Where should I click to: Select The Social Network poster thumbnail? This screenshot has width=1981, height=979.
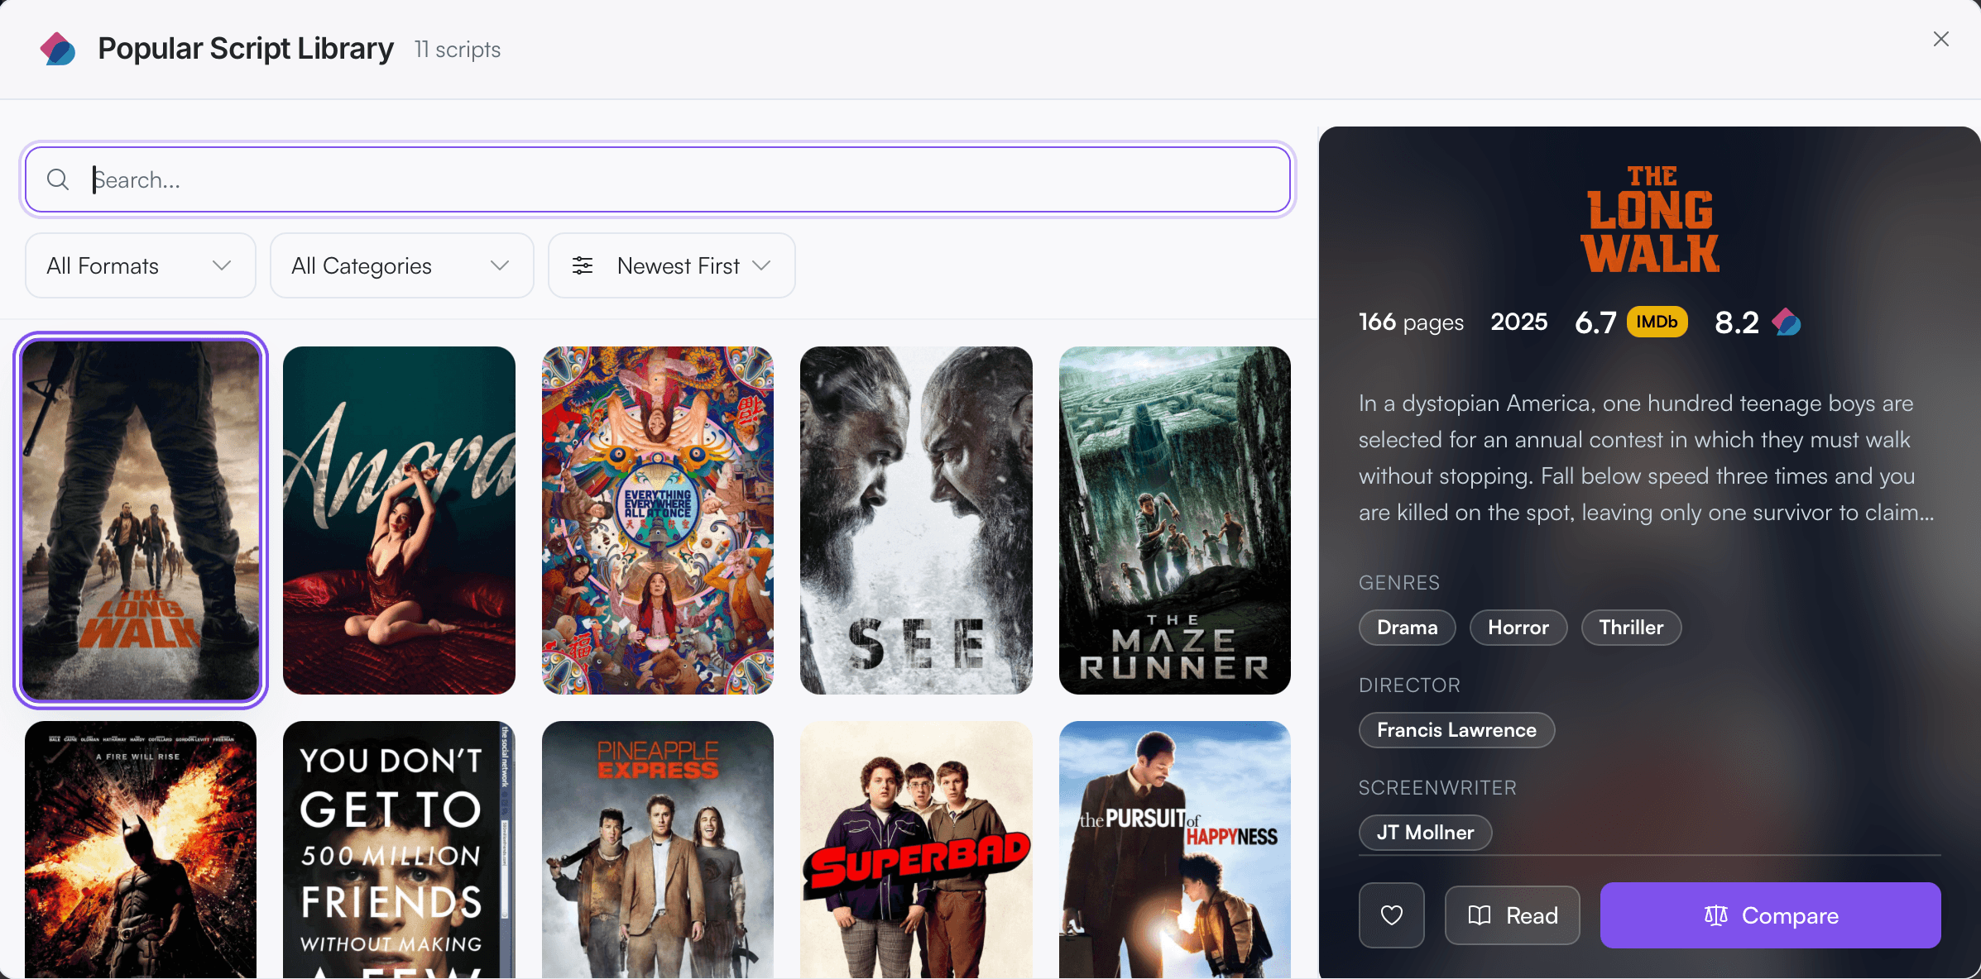point(399,850)
